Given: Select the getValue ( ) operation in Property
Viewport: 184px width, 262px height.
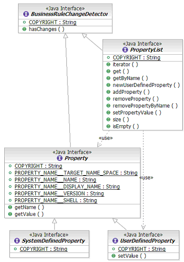Looking at the screenshot, I should [x=29, y=214].
